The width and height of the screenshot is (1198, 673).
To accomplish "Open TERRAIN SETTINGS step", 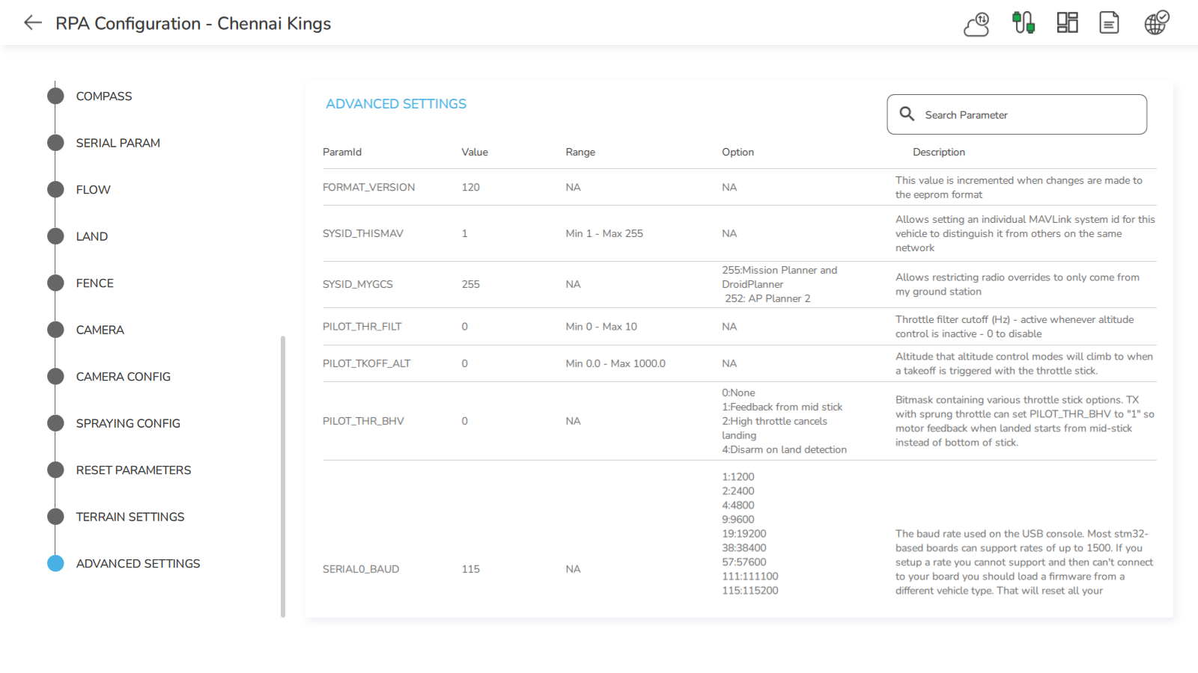I will [130, 517].
